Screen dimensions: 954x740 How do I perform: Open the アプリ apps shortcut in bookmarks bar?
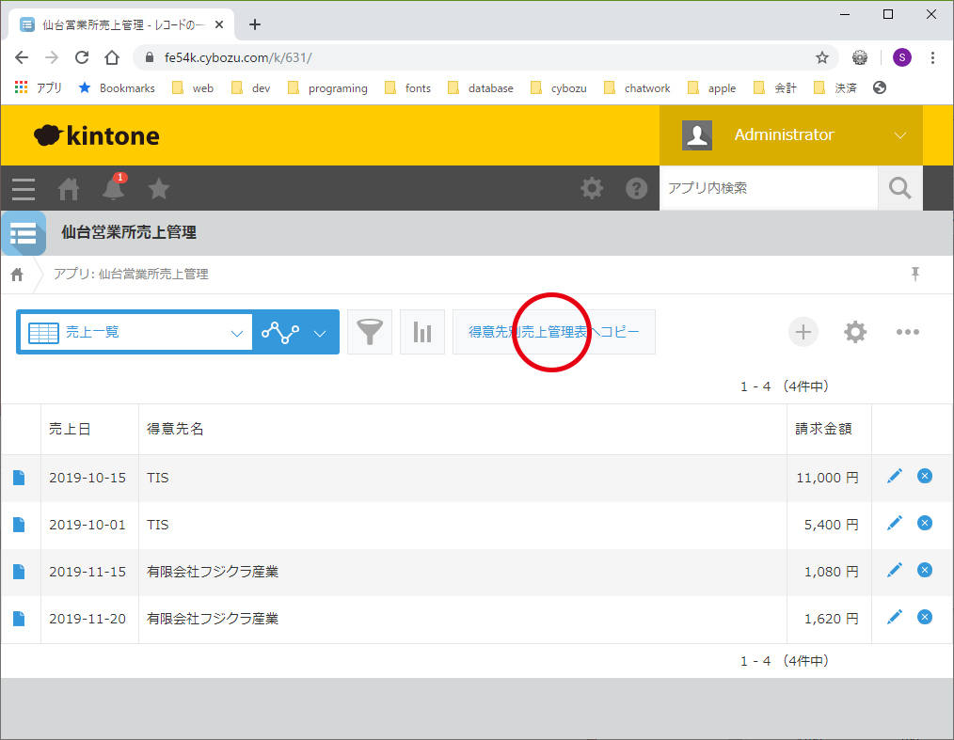[x=39, y=88]
